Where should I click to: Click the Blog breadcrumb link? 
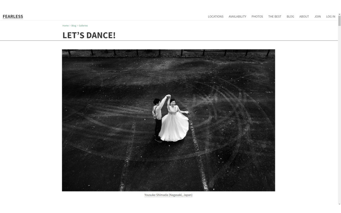(x=74, y=26)
